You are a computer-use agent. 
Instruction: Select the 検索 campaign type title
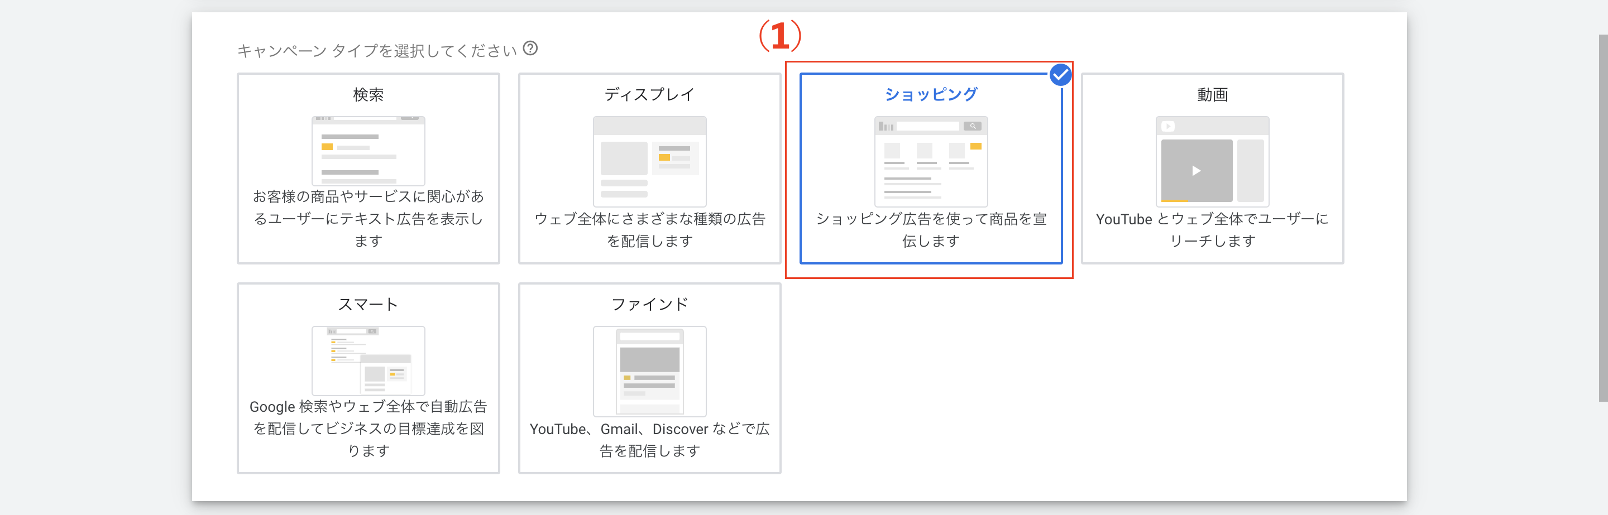(x=368, y=95)
